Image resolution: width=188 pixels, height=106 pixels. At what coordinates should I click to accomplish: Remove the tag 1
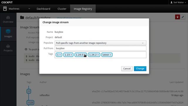60,55
